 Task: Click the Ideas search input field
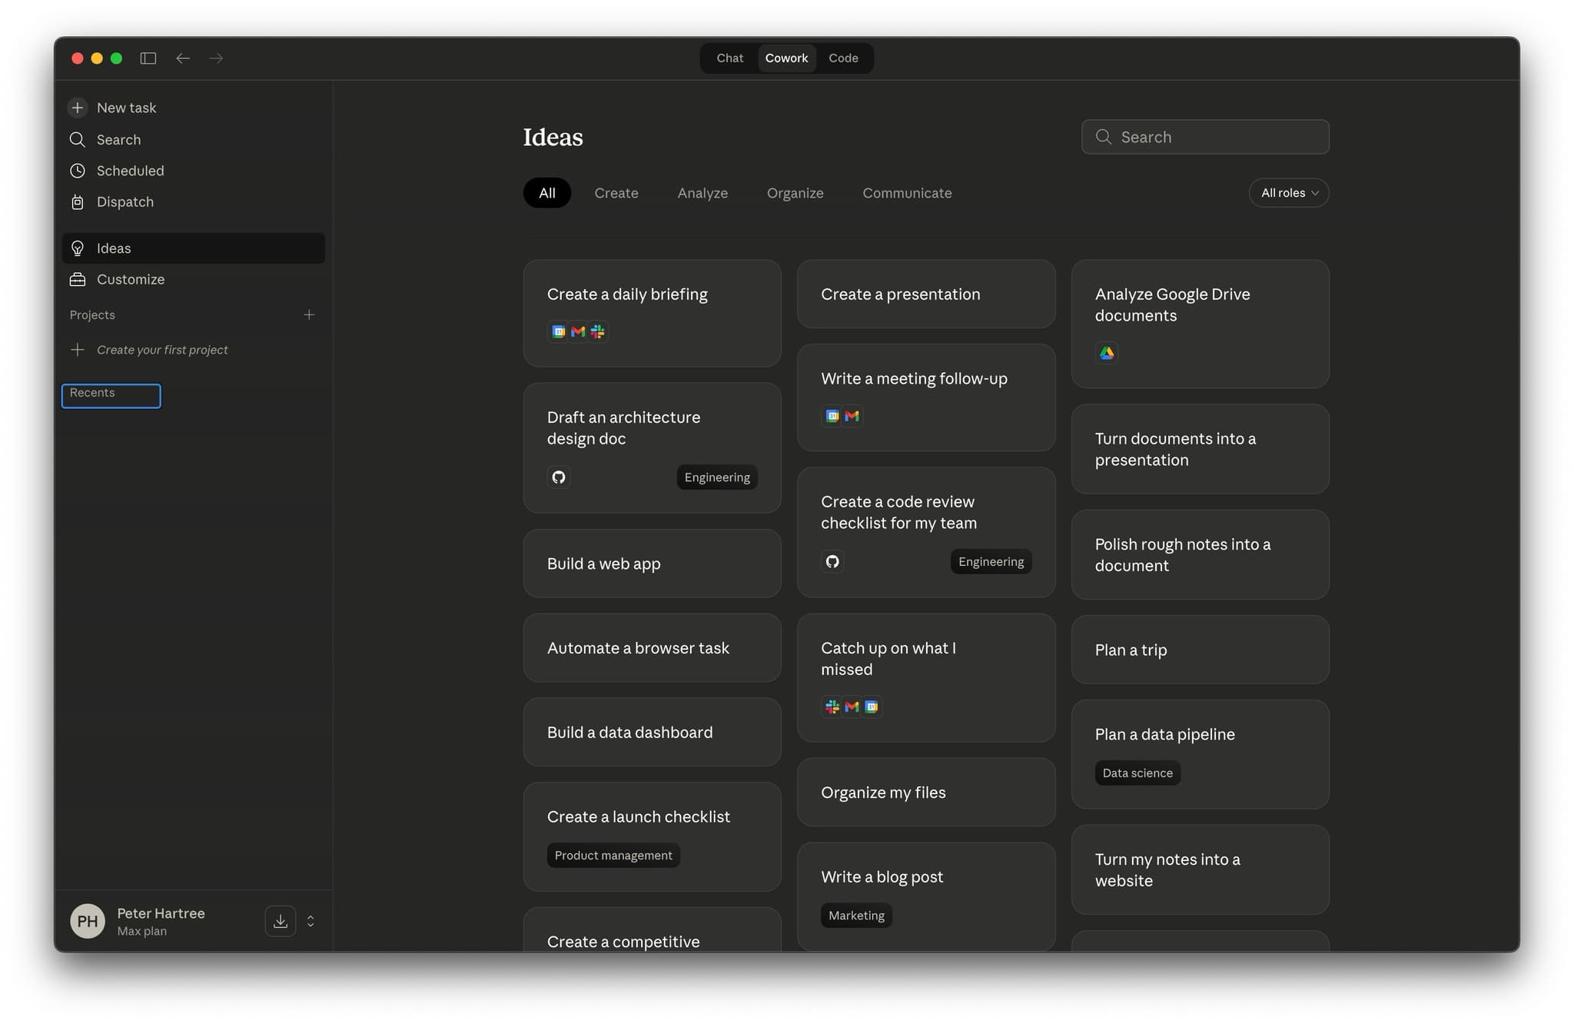[1205, 137]
